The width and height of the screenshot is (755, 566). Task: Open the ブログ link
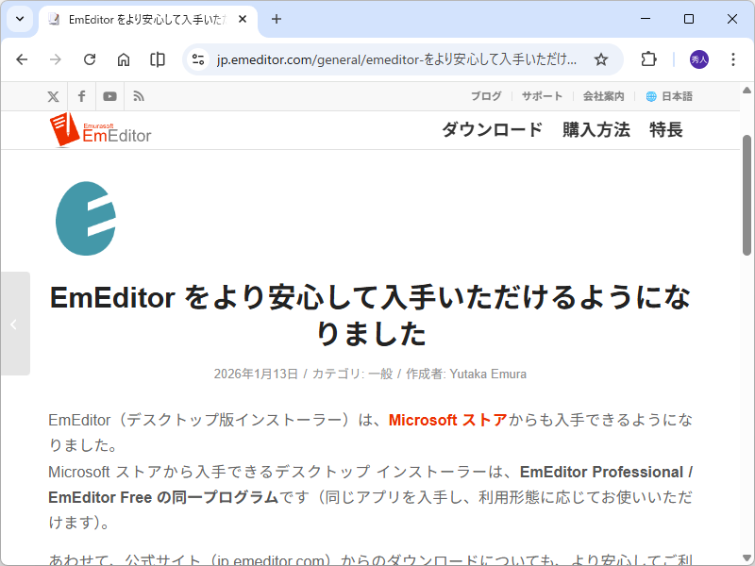click(x=486, y=96)
